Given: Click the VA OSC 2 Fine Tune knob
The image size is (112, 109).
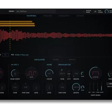Looking at the screenshot, I should [25, 87].
